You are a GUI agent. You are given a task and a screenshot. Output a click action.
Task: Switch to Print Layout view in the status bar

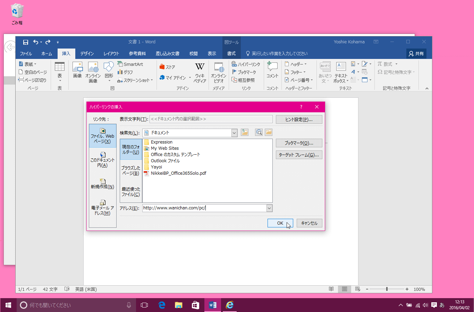click(x=345, y=289)
